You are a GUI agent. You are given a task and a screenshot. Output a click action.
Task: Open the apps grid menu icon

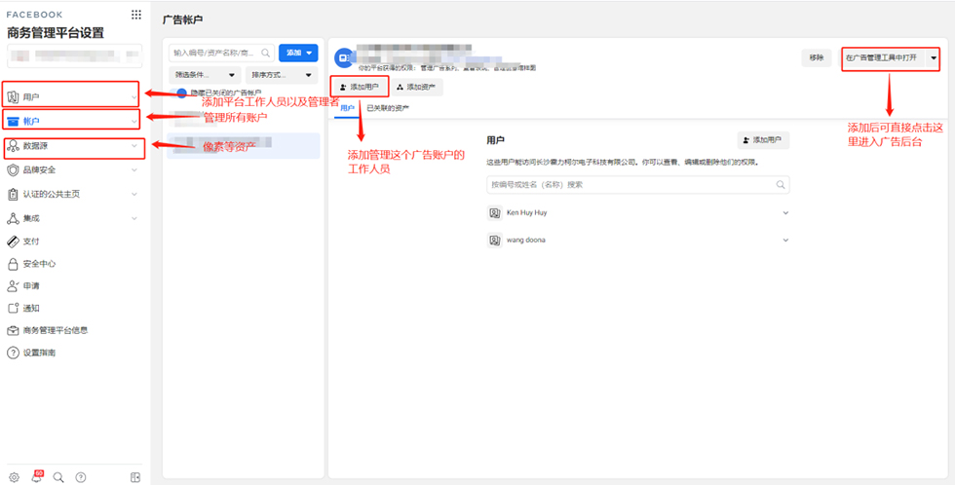tap(135, 16)
